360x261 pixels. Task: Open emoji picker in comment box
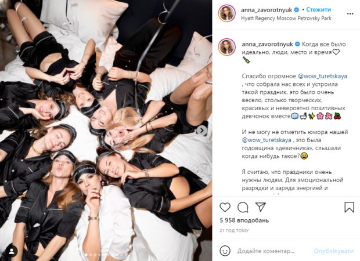pos(225,251)
